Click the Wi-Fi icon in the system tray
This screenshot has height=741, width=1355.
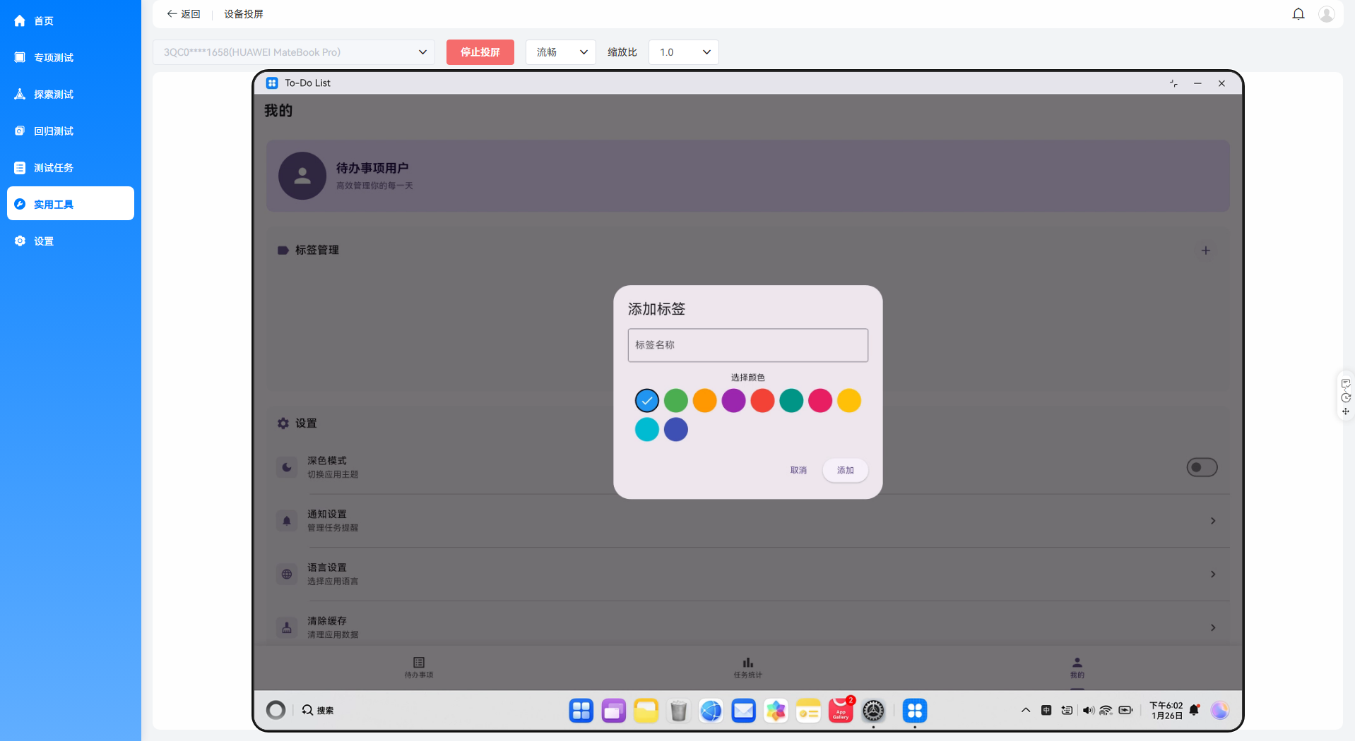[1105, 711]
